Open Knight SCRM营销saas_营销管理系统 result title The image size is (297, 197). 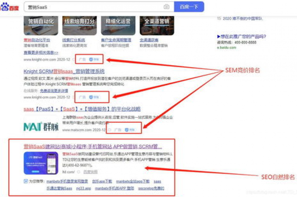coord(64,71)
